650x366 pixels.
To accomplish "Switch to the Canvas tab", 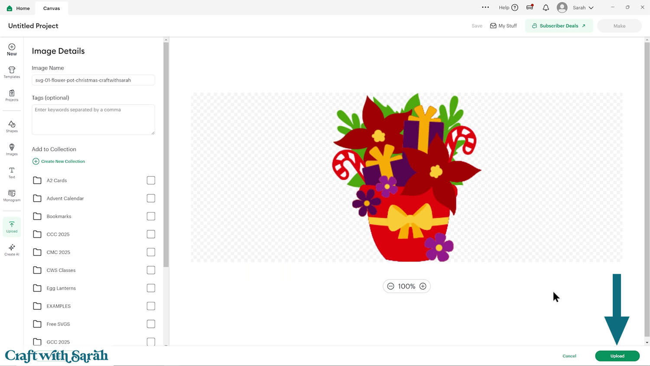I will [52, 8].
